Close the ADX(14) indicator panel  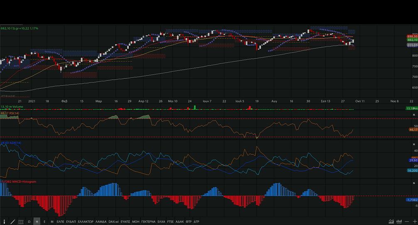coord(413,144)
